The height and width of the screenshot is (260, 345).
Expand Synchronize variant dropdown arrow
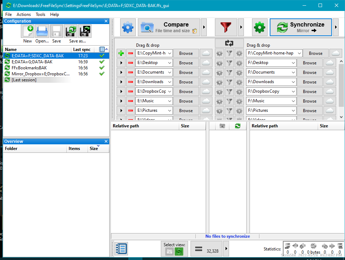click(x=336, y=27)
